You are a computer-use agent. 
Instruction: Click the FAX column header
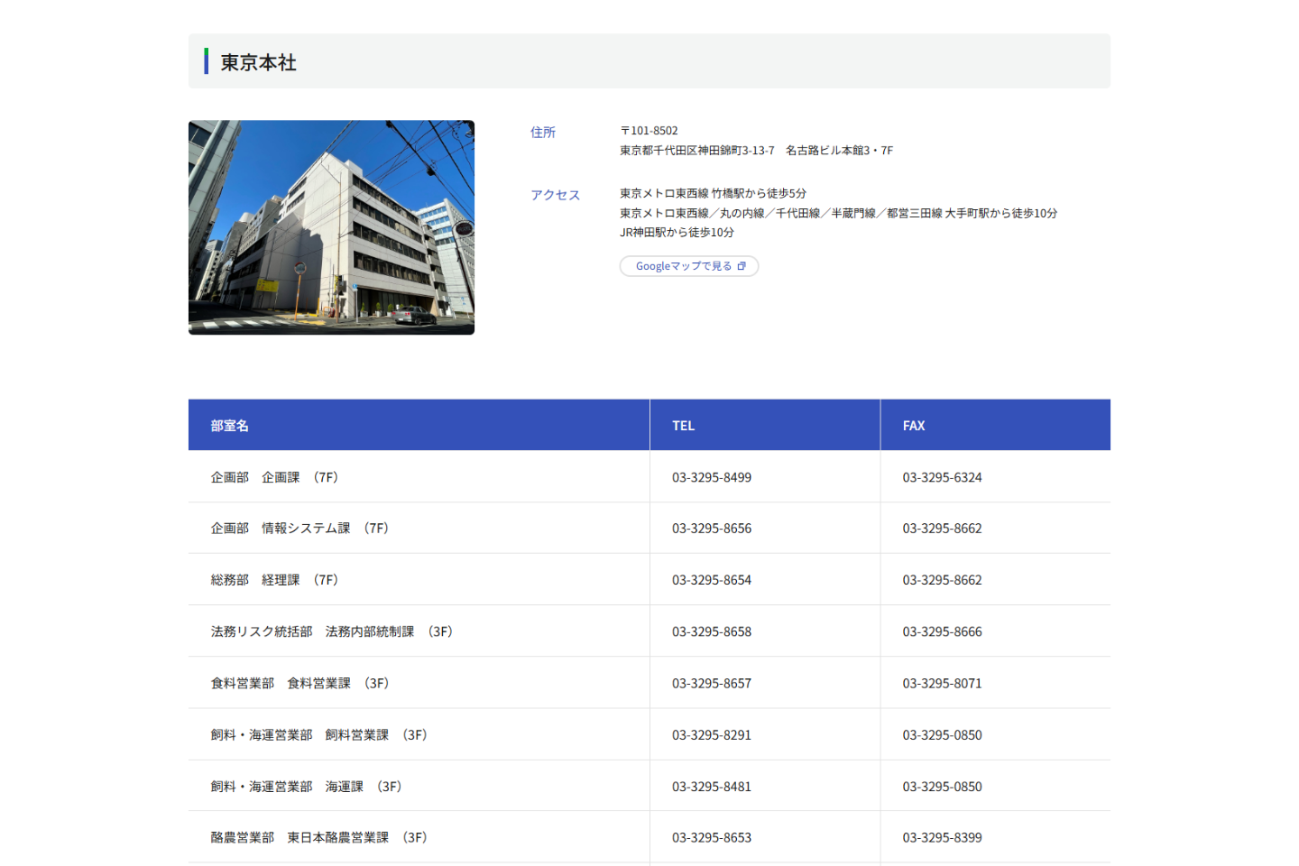914,426
